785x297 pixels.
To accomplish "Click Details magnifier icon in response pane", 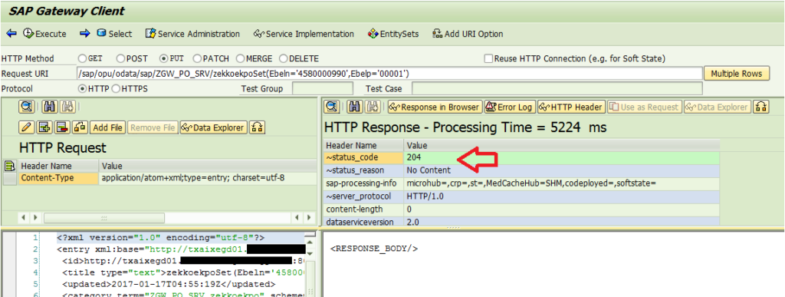I will pos(331,107).
